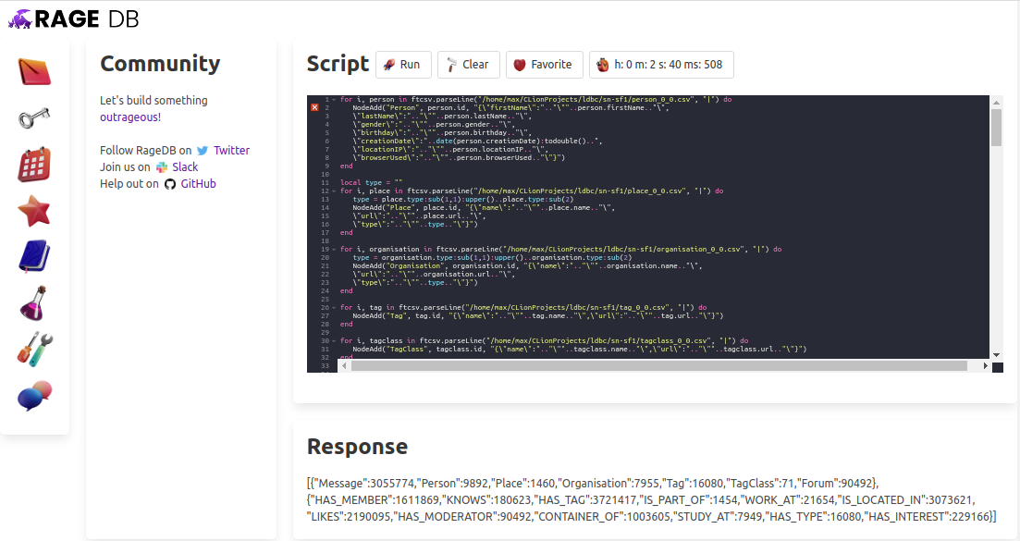Image resolution: width=1020 pixels, height=541 pixels.
Task: Click the red envelope icon in sidebar
Action: pos(34,72)
